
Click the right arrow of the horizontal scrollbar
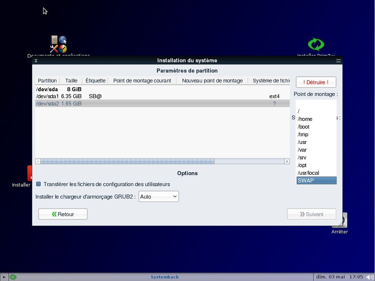pos(287,161)
